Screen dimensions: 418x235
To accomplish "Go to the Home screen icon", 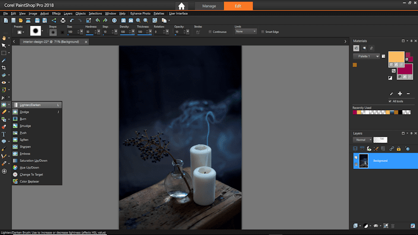I will point(181,6).
